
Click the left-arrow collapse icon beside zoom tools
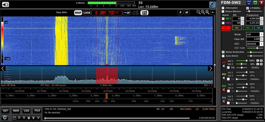click(x=213, y=12)
